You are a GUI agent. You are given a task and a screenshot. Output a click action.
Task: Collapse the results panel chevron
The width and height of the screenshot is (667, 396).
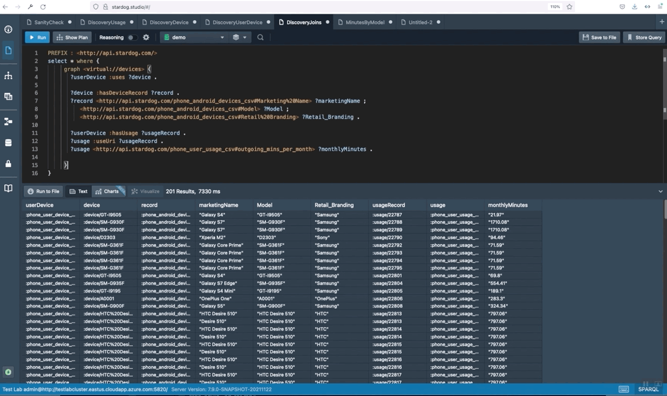coord(660,191)
